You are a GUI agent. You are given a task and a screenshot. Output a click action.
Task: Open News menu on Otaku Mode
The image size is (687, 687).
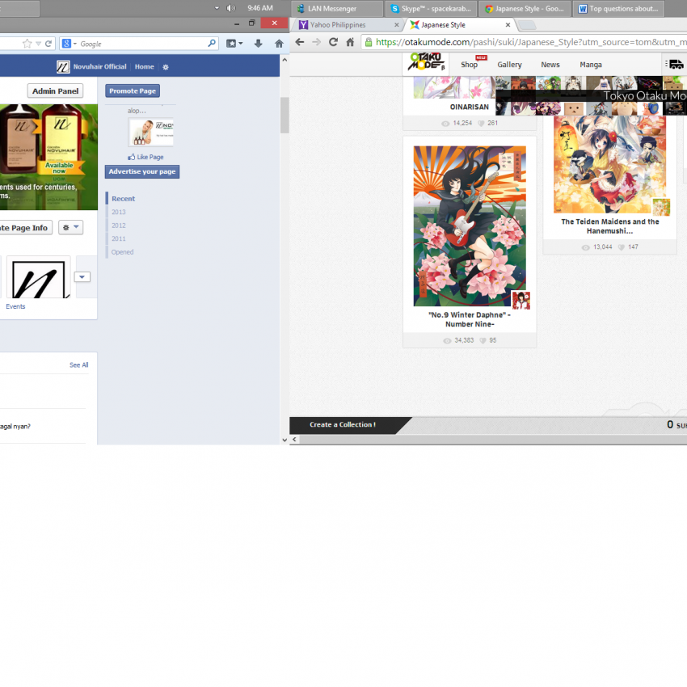pyautogui.click(x=550, y=65)
